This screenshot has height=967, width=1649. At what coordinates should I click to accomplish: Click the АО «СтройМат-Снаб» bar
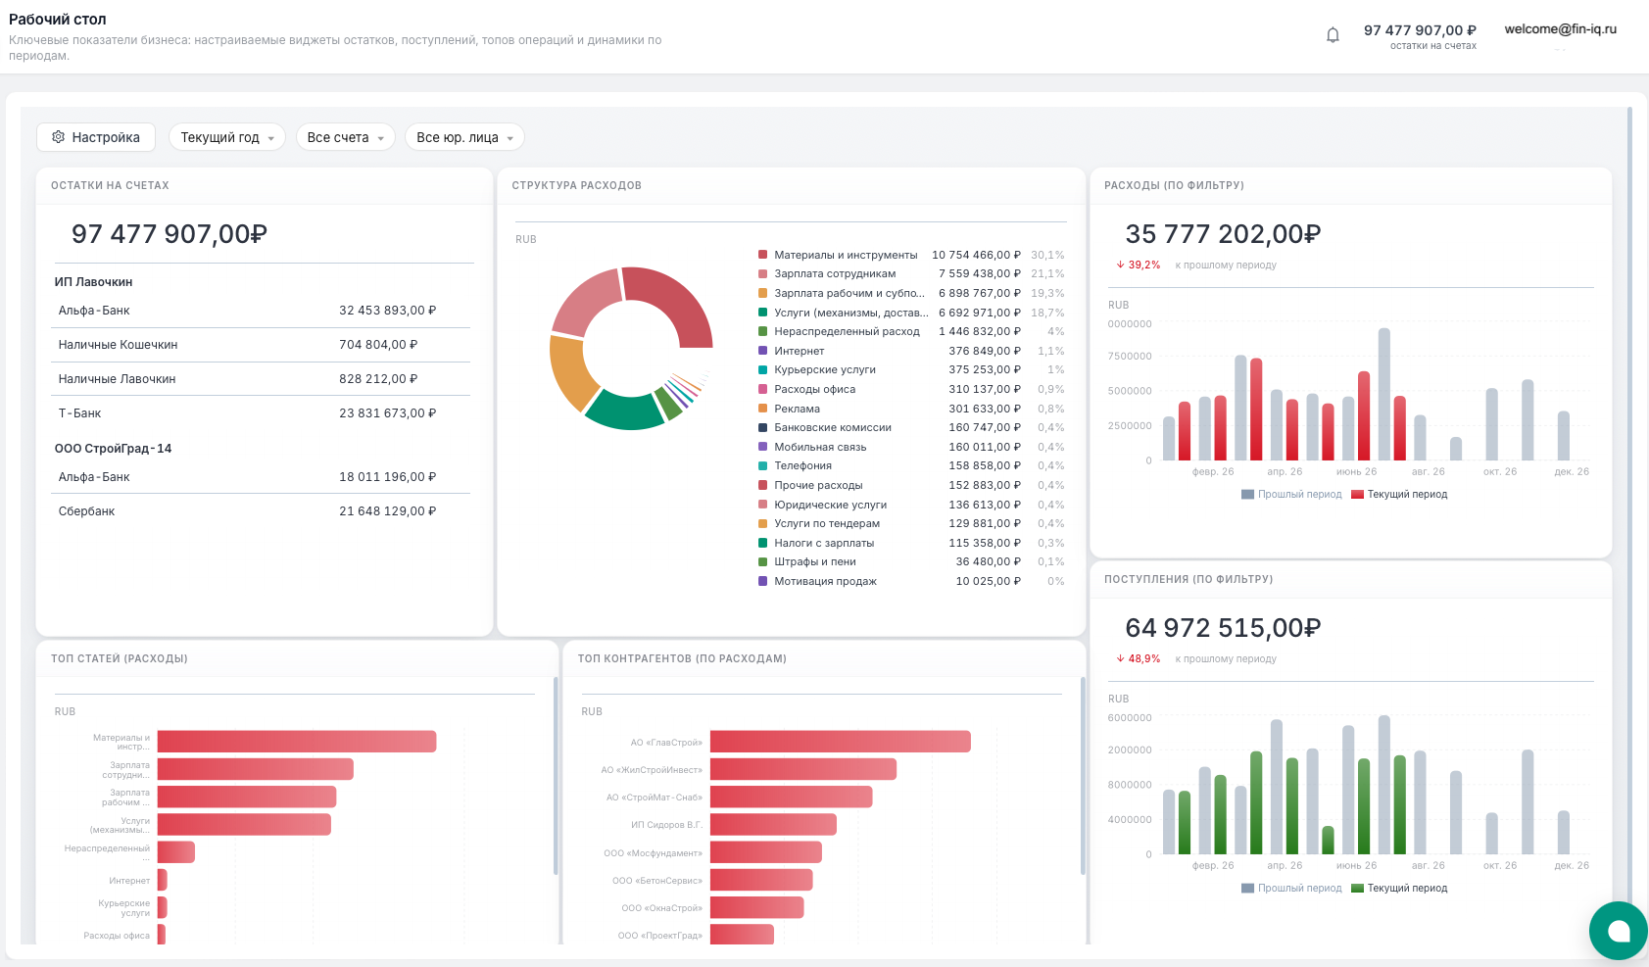(x=792, y=797)
